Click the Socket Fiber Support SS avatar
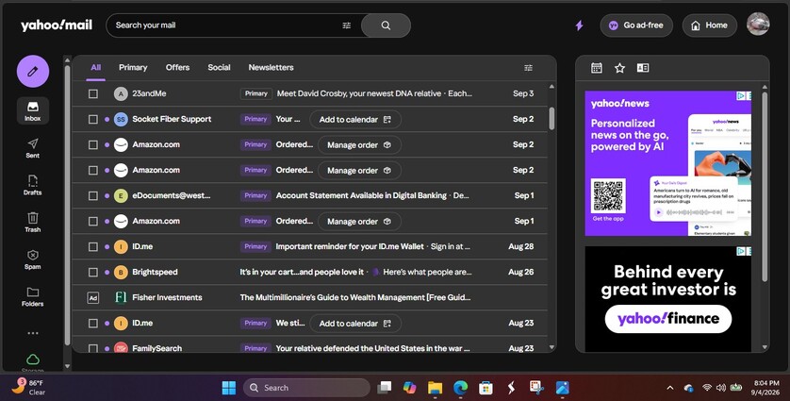Screen dimensions: 790x401 (121, 119)
